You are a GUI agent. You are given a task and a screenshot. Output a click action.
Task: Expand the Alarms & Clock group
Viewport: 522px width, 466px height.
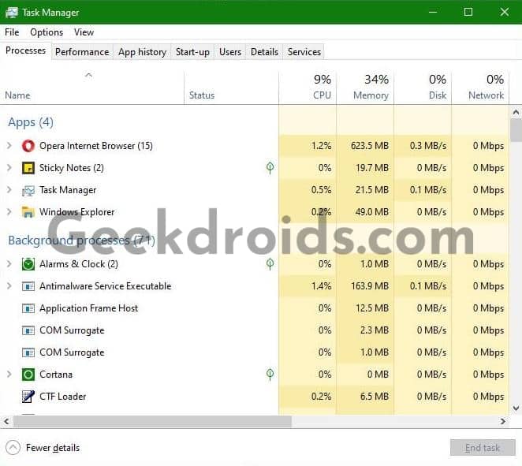(x=9, y=264)
